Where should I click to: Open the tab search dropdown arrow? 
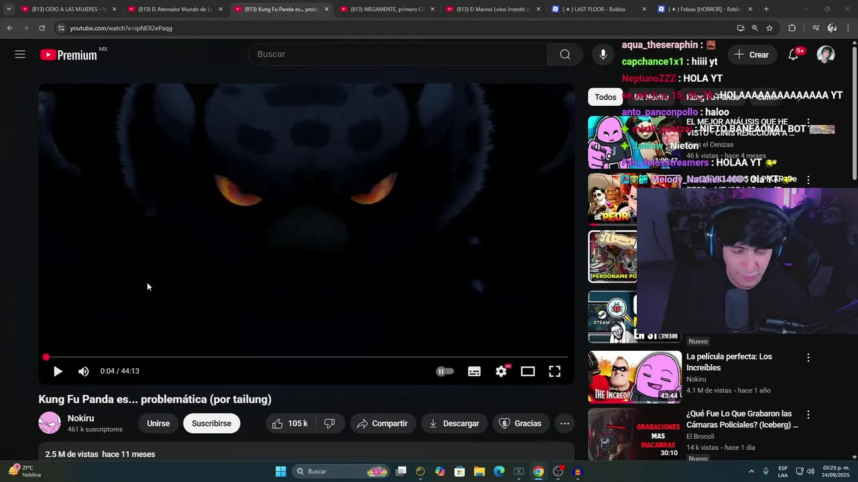[x=8, y=9]
